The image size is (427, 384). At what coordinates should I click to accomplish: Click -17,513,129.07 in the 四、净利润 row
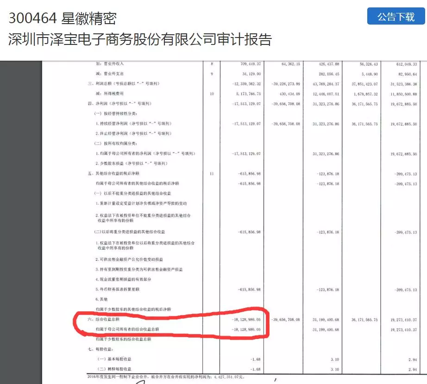(x=246, y=104)
